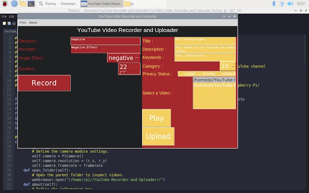The image size is (309, 193).
Task: Launch the terminal icon in taskbar
Action: click(x=31, y=3)
